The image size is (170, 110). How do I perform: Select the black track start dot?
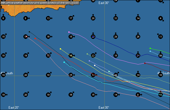29,32
